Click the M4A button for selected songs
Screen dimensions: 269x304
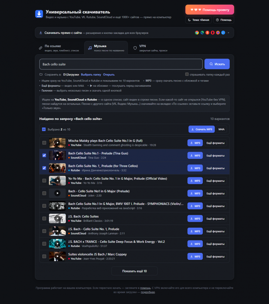(x=221, y=129)
